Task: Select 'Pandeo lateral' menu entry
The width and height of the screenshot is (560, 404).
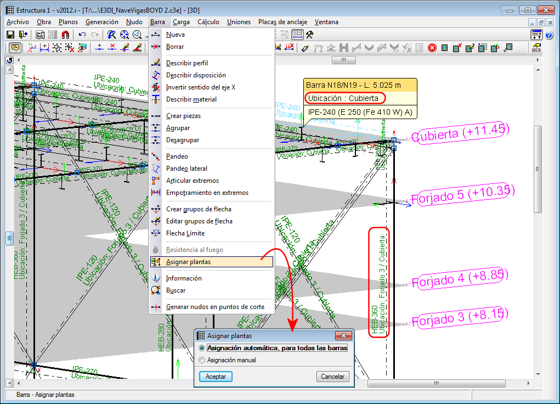Action: pyautogui.click(x=186, y=169)
